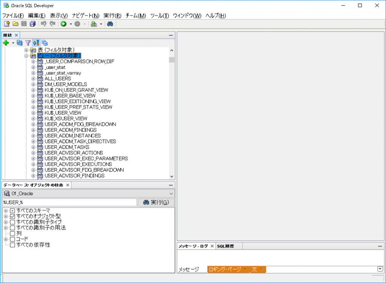Click the Save toolbar icon
Screen dimensions: 386x283
pos(24,24)
